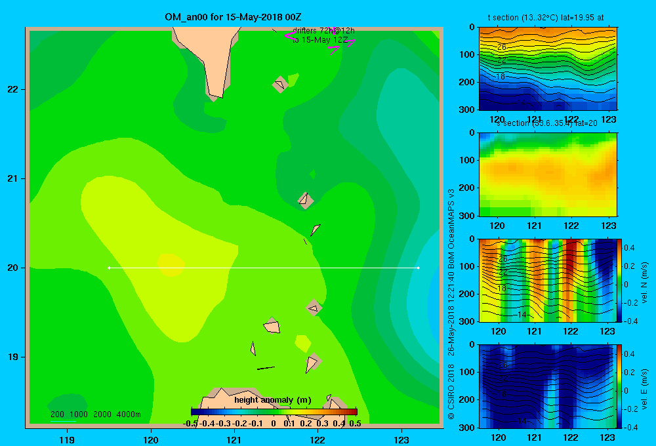Click the left endpoint of the white section line

[x=109, y=268]
